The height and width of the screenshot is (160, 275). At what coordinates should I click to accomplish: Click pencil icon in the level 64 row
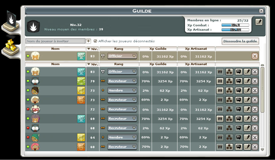click(x=247, y=137)
